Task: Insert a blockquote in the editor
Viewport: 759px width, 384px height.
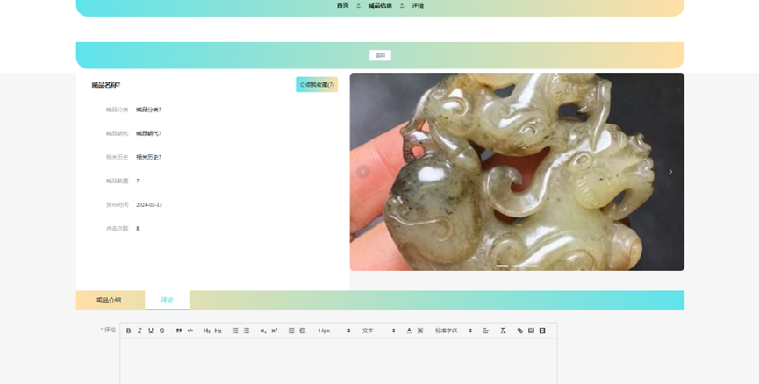Action: pyautogui.click(x=179, y=331)
